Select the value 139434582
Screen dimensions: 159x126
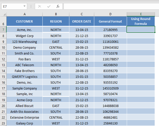click(110, 47)
